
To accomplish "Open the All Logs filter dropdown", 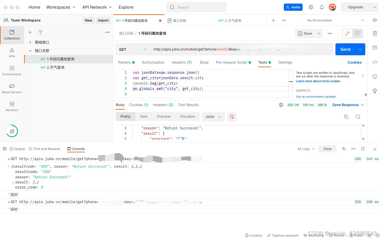I will pos(306,149).
